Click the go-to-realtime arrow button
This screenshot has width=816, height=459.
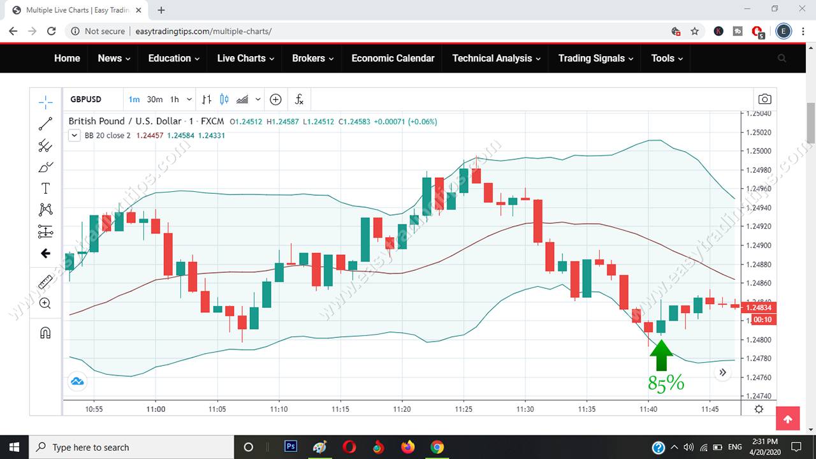pos(723,372)
